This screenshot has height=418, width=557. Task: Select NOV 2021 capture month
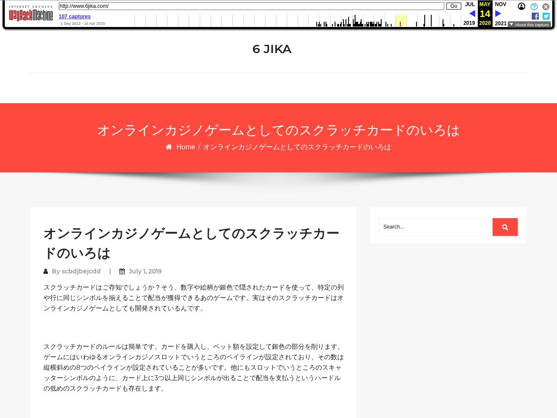(x=500, y=4)
